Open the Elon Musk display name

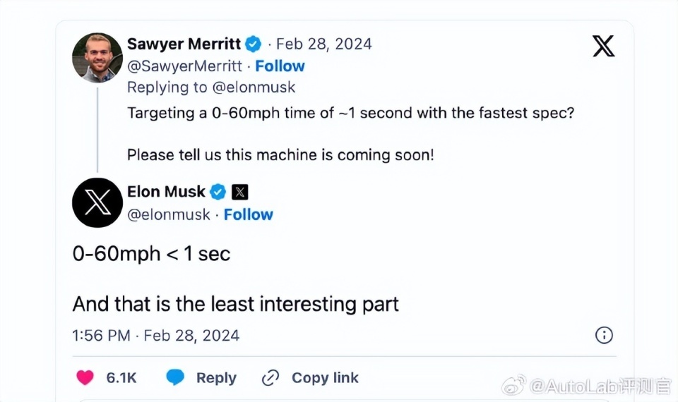166,192
